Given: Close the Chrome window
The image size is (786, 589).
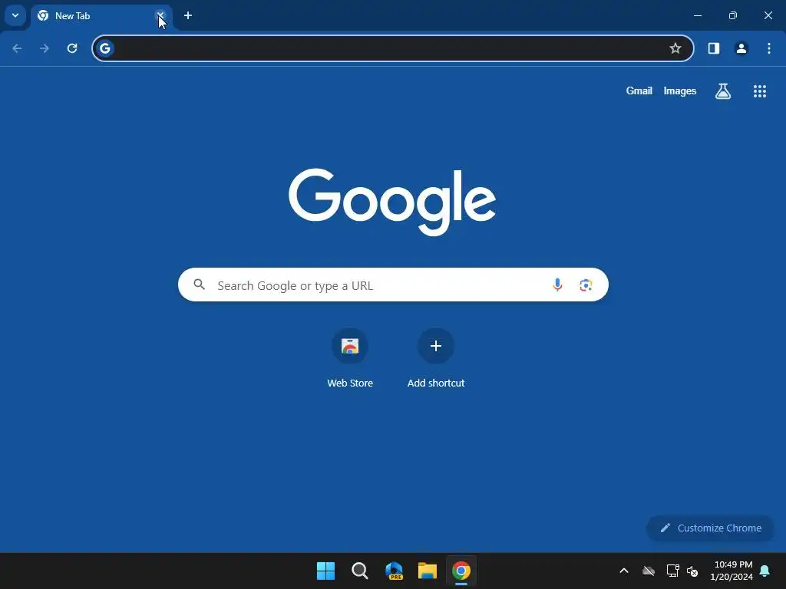Looking at the screenshot, I should (x=768, y=15).
